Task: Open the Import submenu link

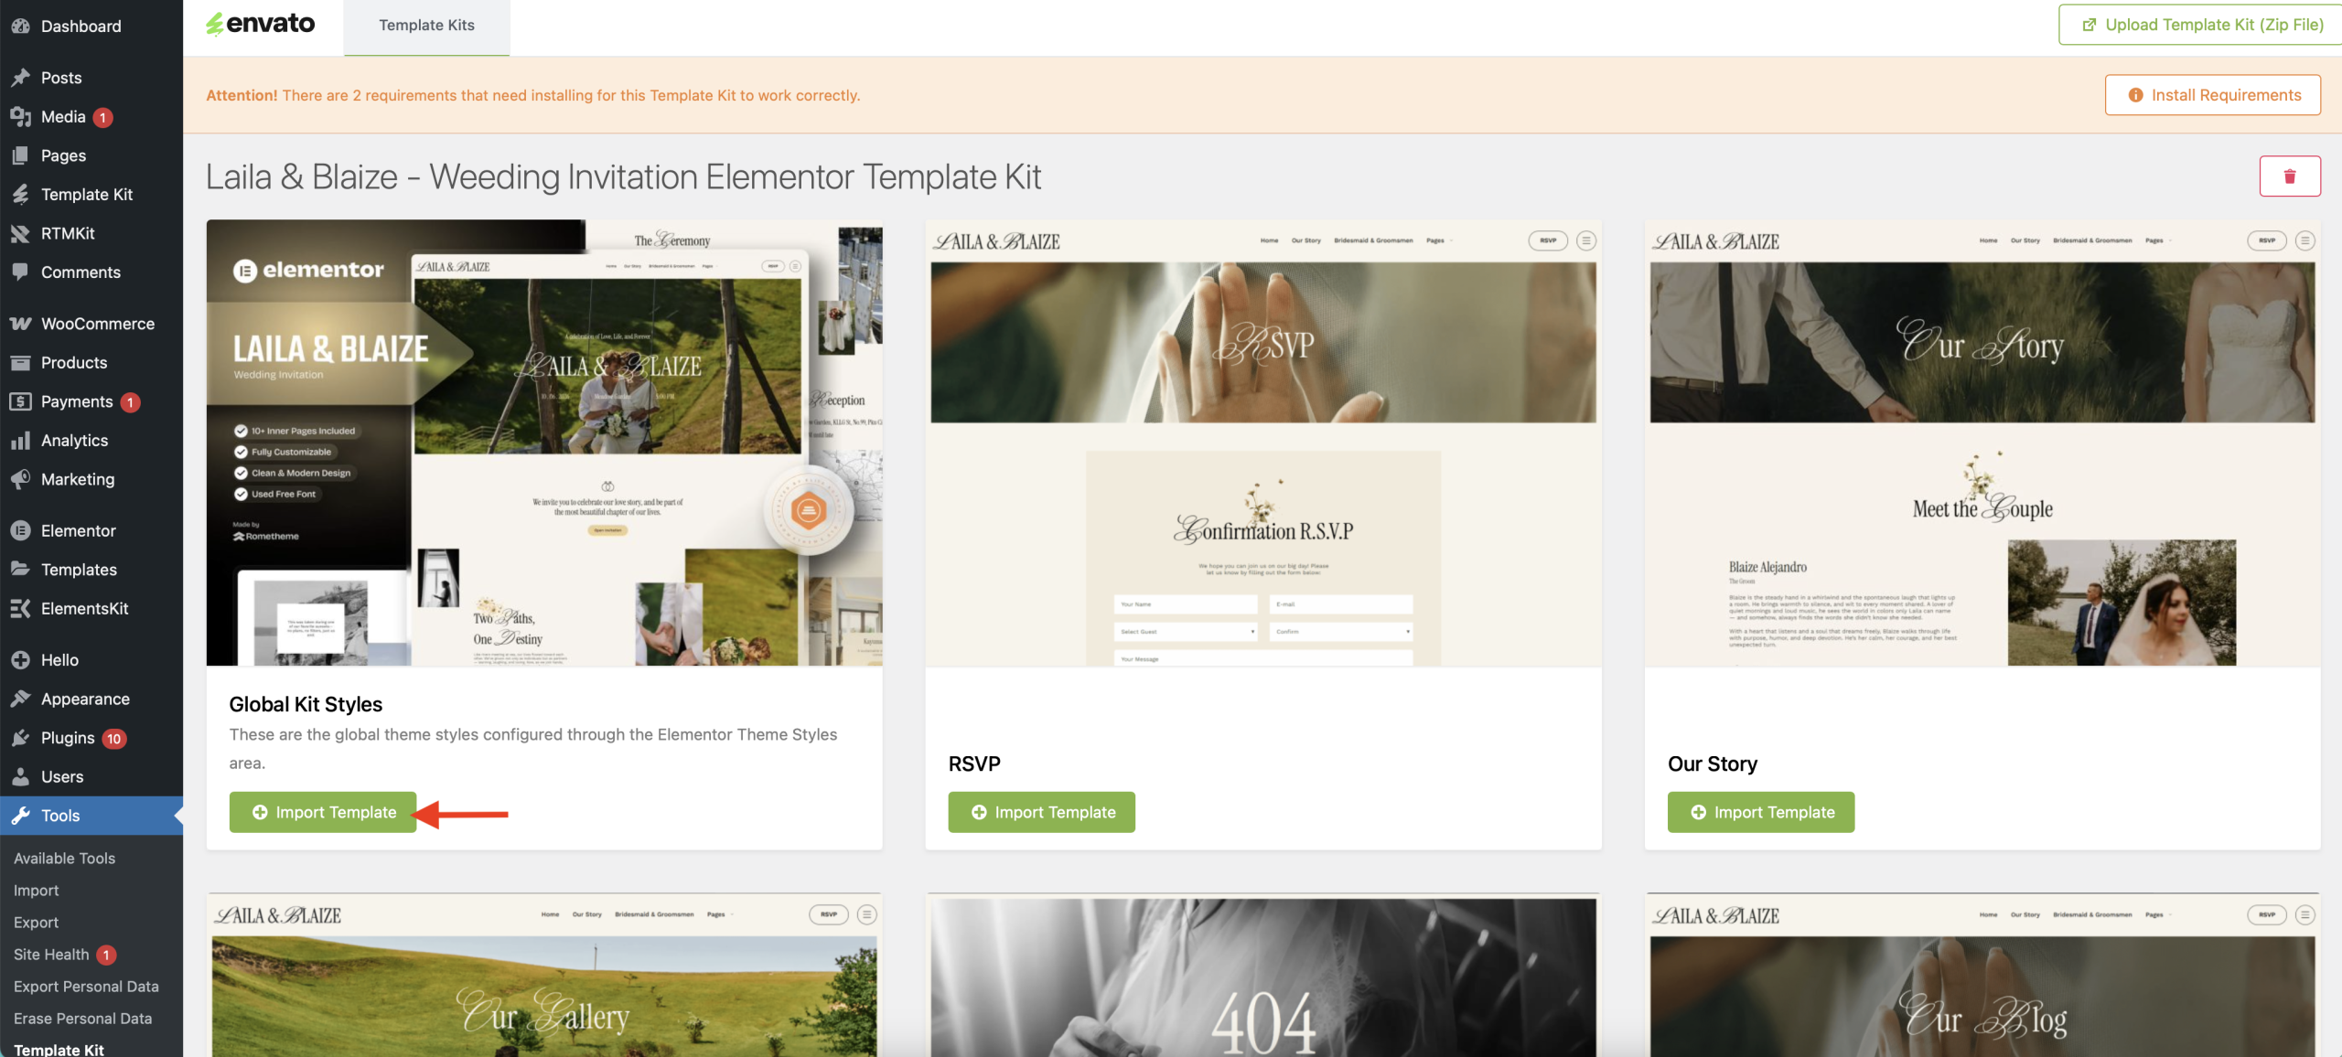Action: (x=37, y=891)
